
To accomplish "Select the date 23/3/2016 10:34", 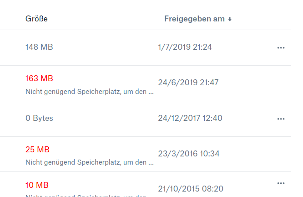I will click(188, 154).
